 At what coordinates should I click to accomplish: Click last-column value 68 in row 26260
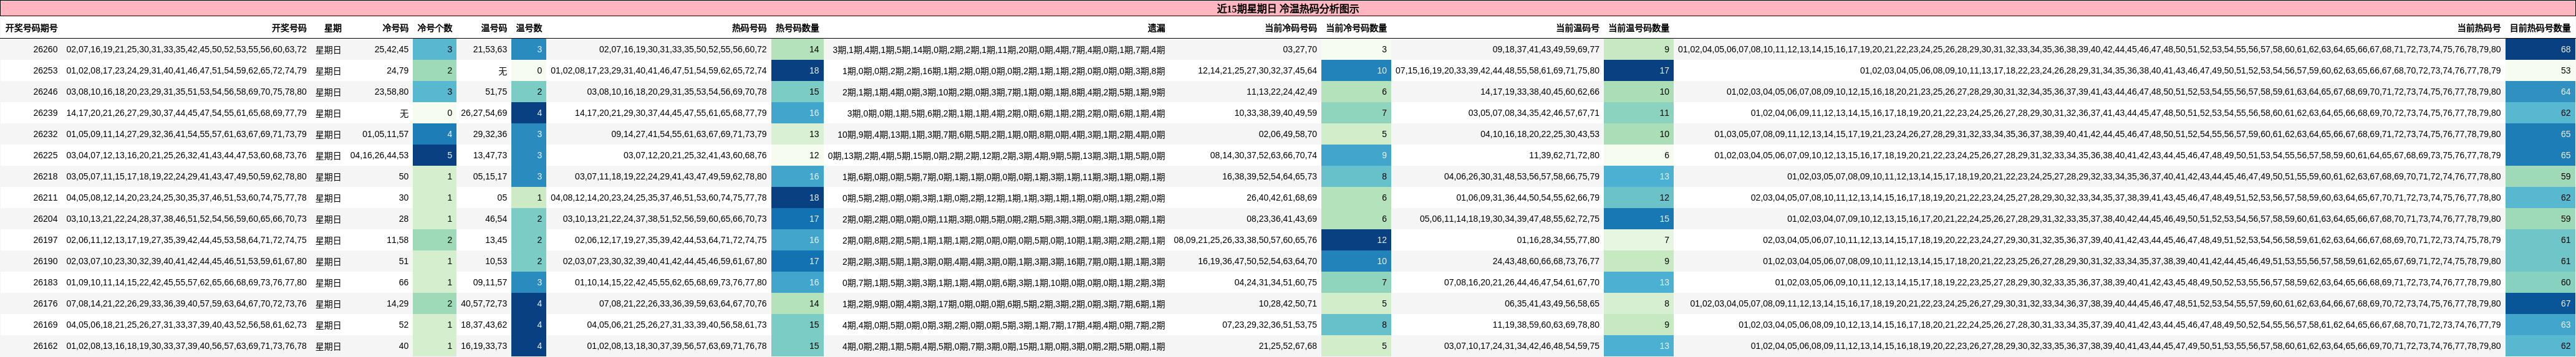tap(2540, 49)
